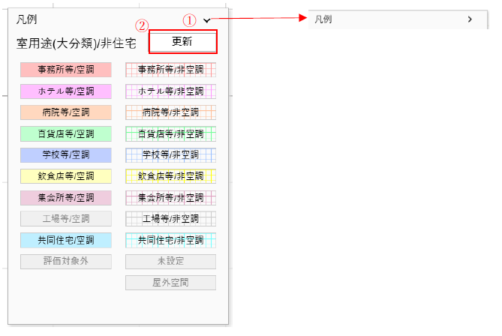
Task: Pick the 学校等/空調 legend swatch
Action: pyautogui.click(x=66, y=155)
